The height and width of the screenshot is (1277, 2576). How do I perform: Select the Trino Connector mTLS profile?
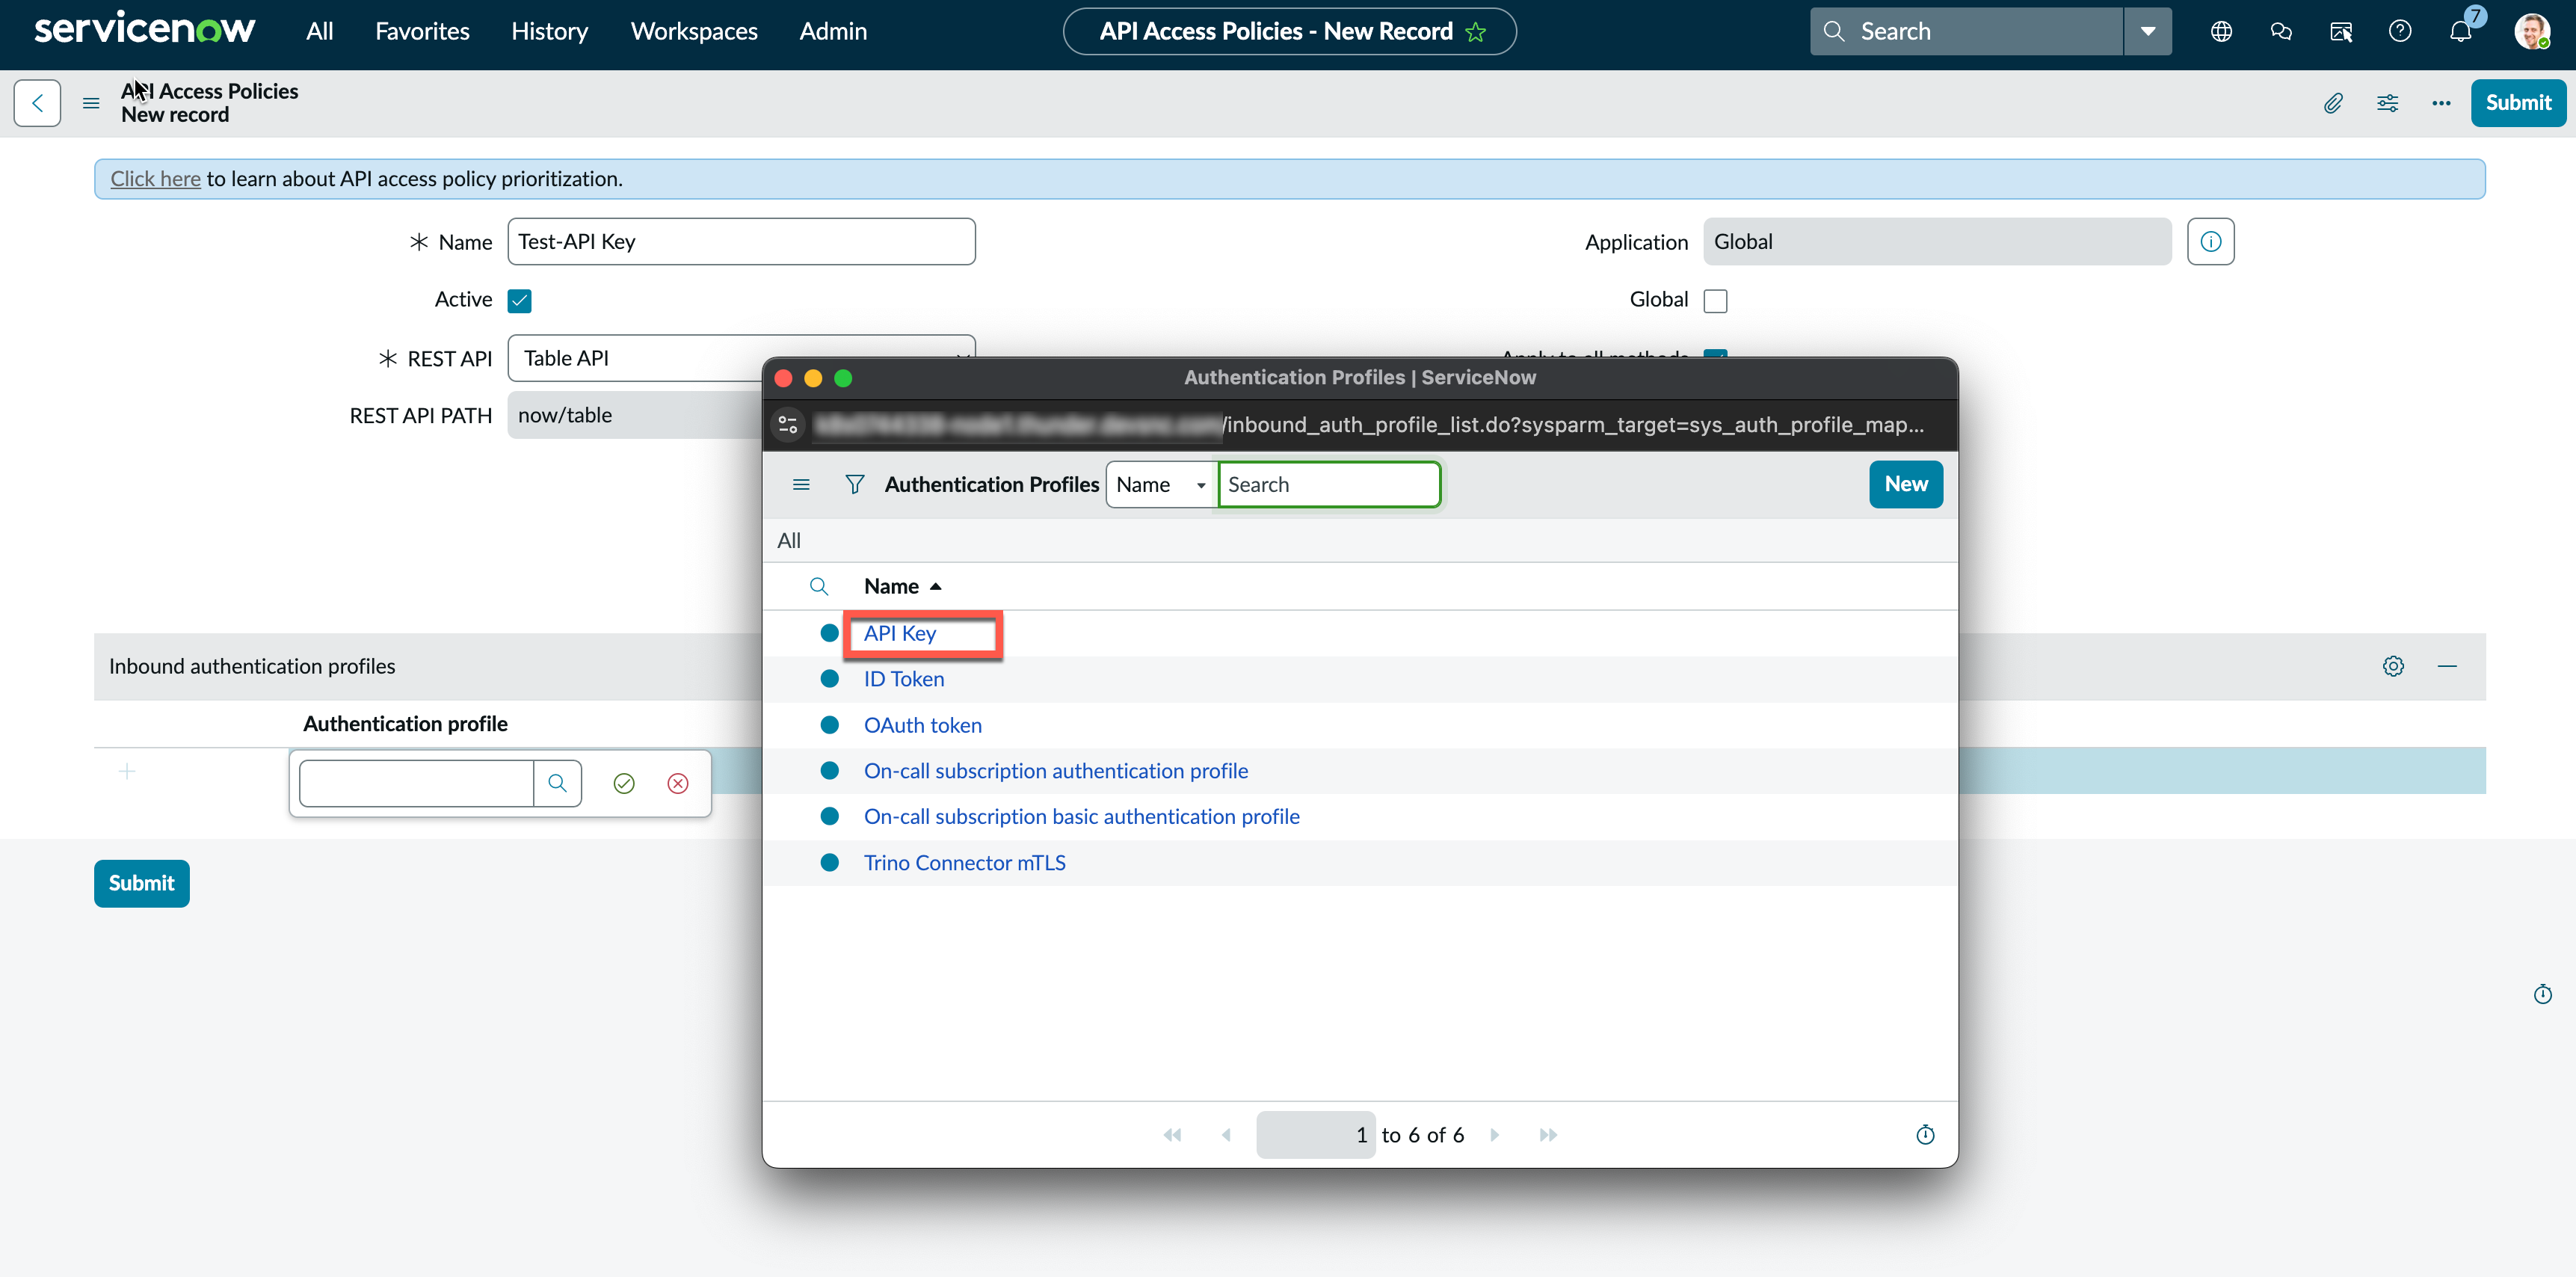tap(965, 863)
